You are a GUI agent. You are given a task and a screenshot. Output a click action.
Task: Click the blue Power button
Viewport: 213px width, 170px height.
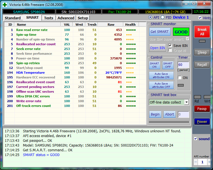pos(202,122)
